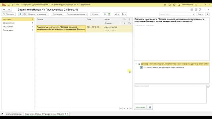The height and width of the screenshot is (119, 212).
Task: Open the vertical dots form menu
Action: 204,10
